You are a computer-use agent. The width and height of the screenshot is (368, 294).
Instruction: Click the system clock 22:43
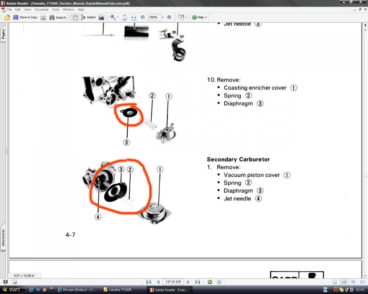(x=360, y=290)
